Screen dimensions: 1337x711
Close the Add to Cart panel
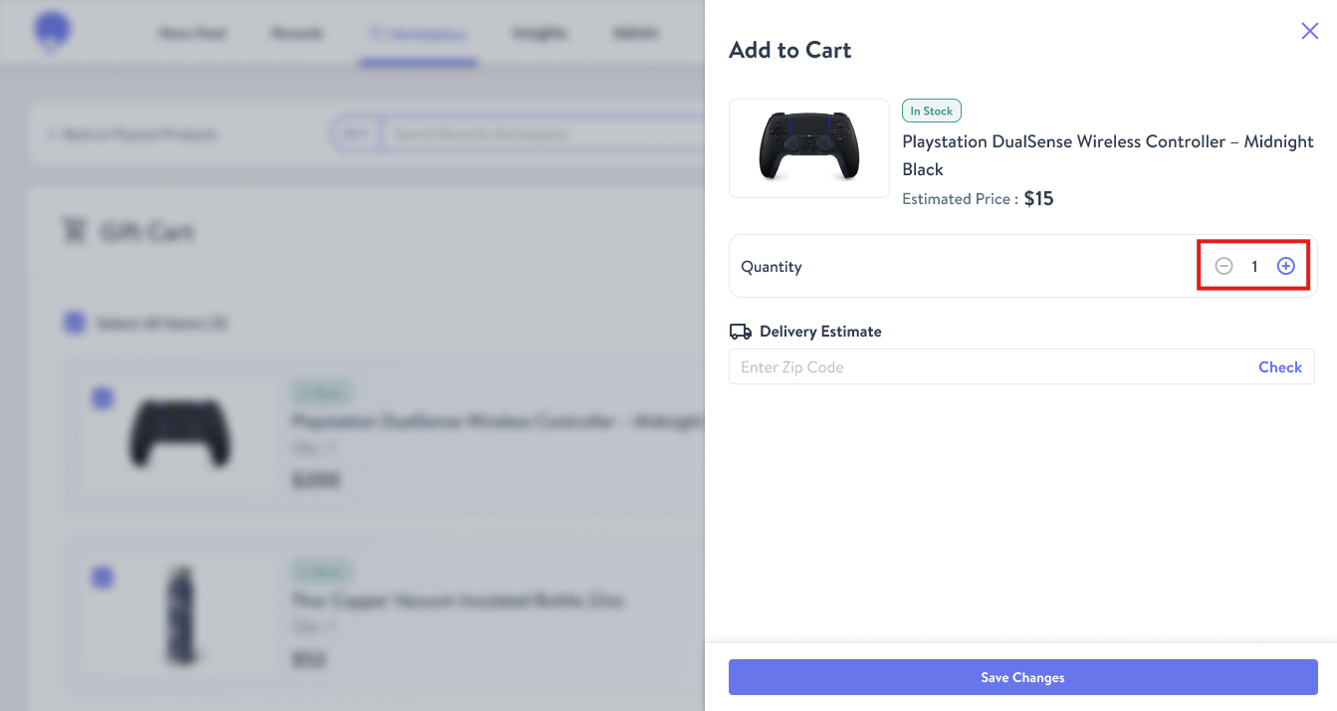pos(1310,32)
